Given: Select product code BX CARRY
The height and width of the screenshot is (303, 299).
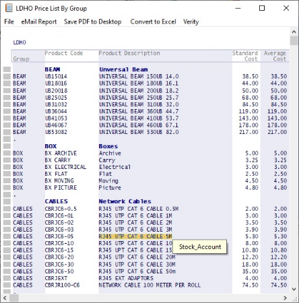Looking at the screenshot, I should click(57, 160).
